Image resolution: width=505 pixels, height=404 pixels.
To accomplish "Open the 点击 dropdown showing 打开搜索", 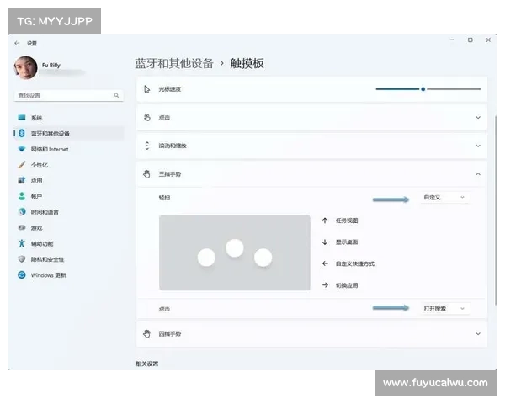I will tap(444, 309).
